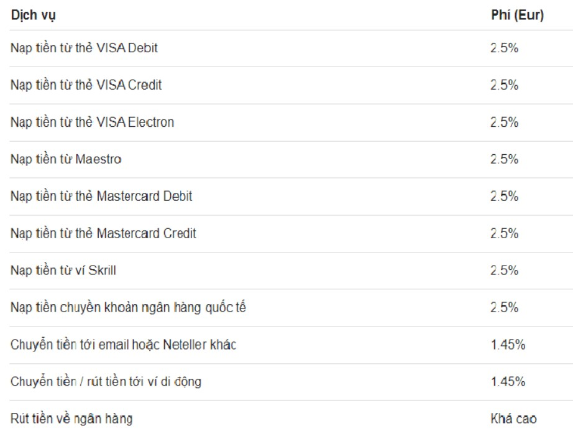This screenshot has height=436, width=573.
Task: Click the 2.5% fee for VISA Debit
Action: (x=504, y=48)
